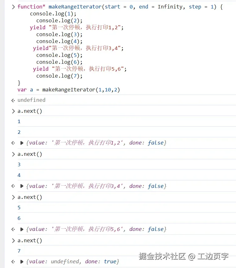The width and height of the screenshot is (236, 268).
Task: Click the input chevron of first a.next()
Action: [13, 111]
